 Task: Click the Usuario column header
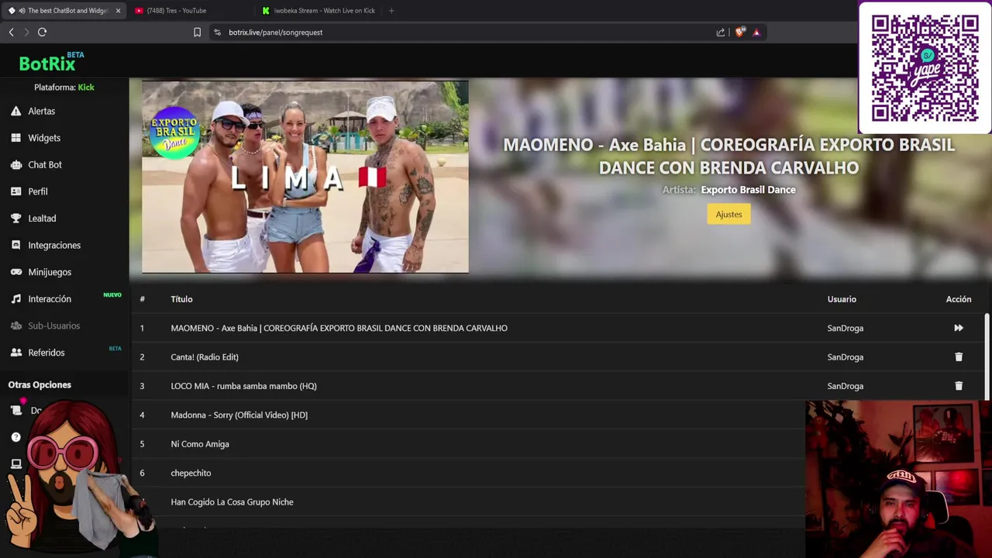pos(842,299)
